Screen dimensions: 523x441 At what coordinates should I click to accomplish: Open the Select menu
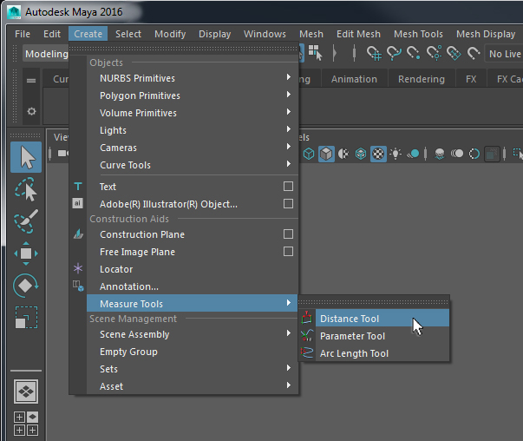point(128,34)
